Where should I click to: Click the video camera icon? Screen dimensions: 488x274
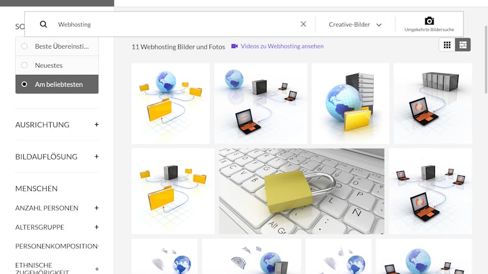(x=234, y=46)
